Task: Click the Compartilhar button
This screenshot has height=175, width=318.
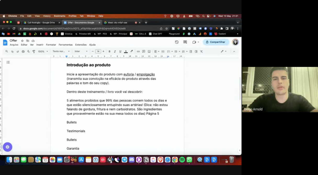Action: [216, 42]
